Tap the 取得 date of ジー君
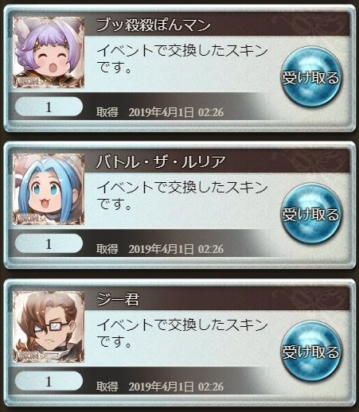This screenshot has width=359, height=412. 160,387
